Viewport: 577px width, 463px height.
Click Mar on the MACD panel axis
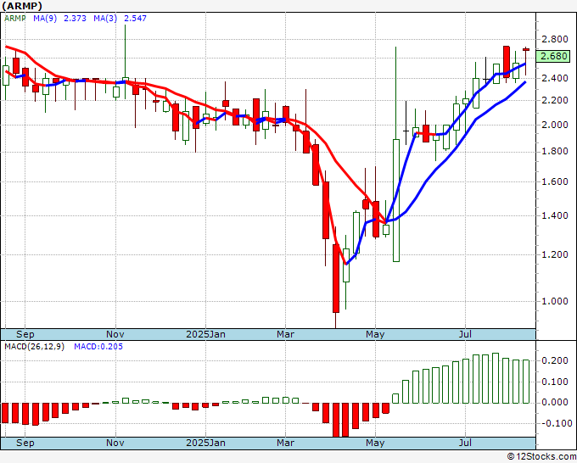pos(286,443)
